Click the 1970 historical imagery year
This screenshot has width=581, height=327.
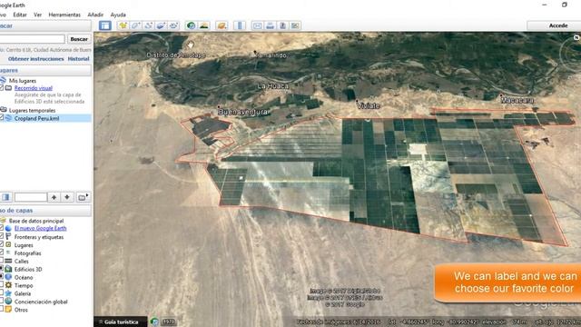coord(169,322)
